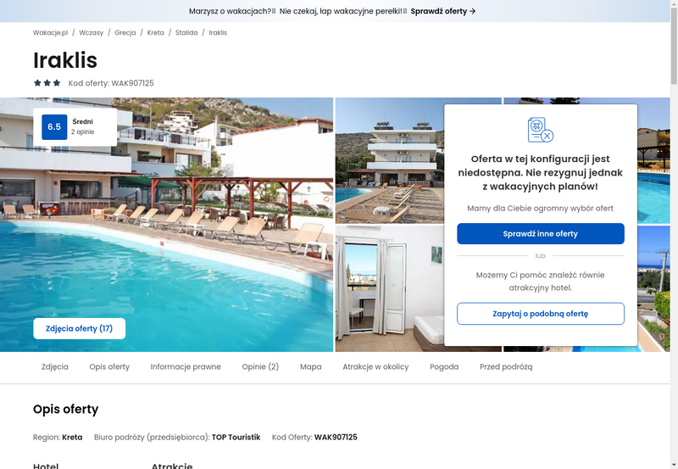The width and height of the screenshot is (678, 469).
Task: Open the Atrakcje w okolicy tab
Action: pos(375,366)
